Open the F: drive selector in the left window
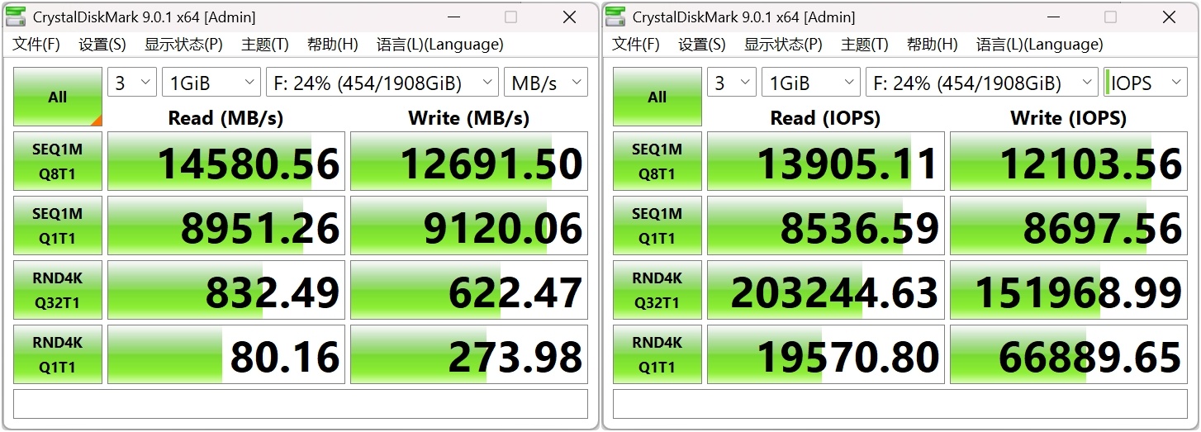The height and width of the screenshot is (432, 1201). [x=382, y=83]
